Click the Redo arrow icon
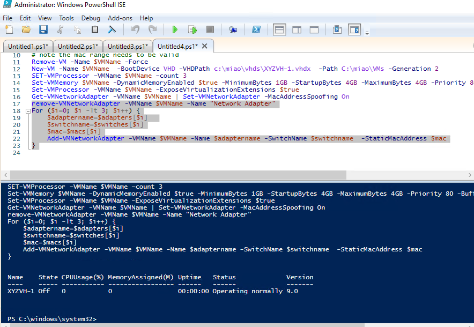The width and height of the screenshot is (474, 327). coord(152,29)
